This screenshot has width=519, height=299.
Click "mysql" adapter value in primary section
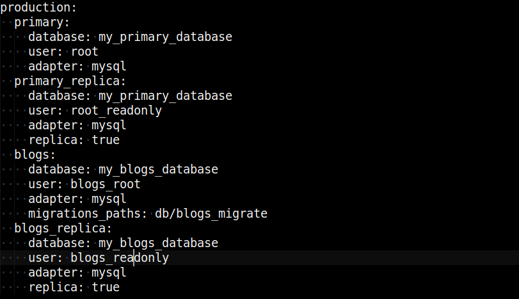click(x=109, y=66)
